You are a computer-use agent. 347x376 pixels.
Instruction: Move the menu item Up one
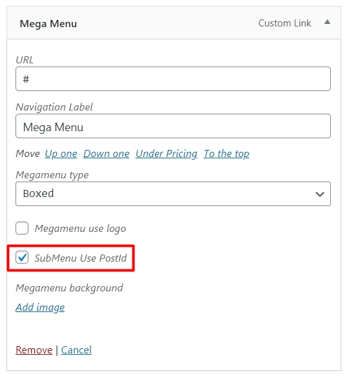(61, 154)
